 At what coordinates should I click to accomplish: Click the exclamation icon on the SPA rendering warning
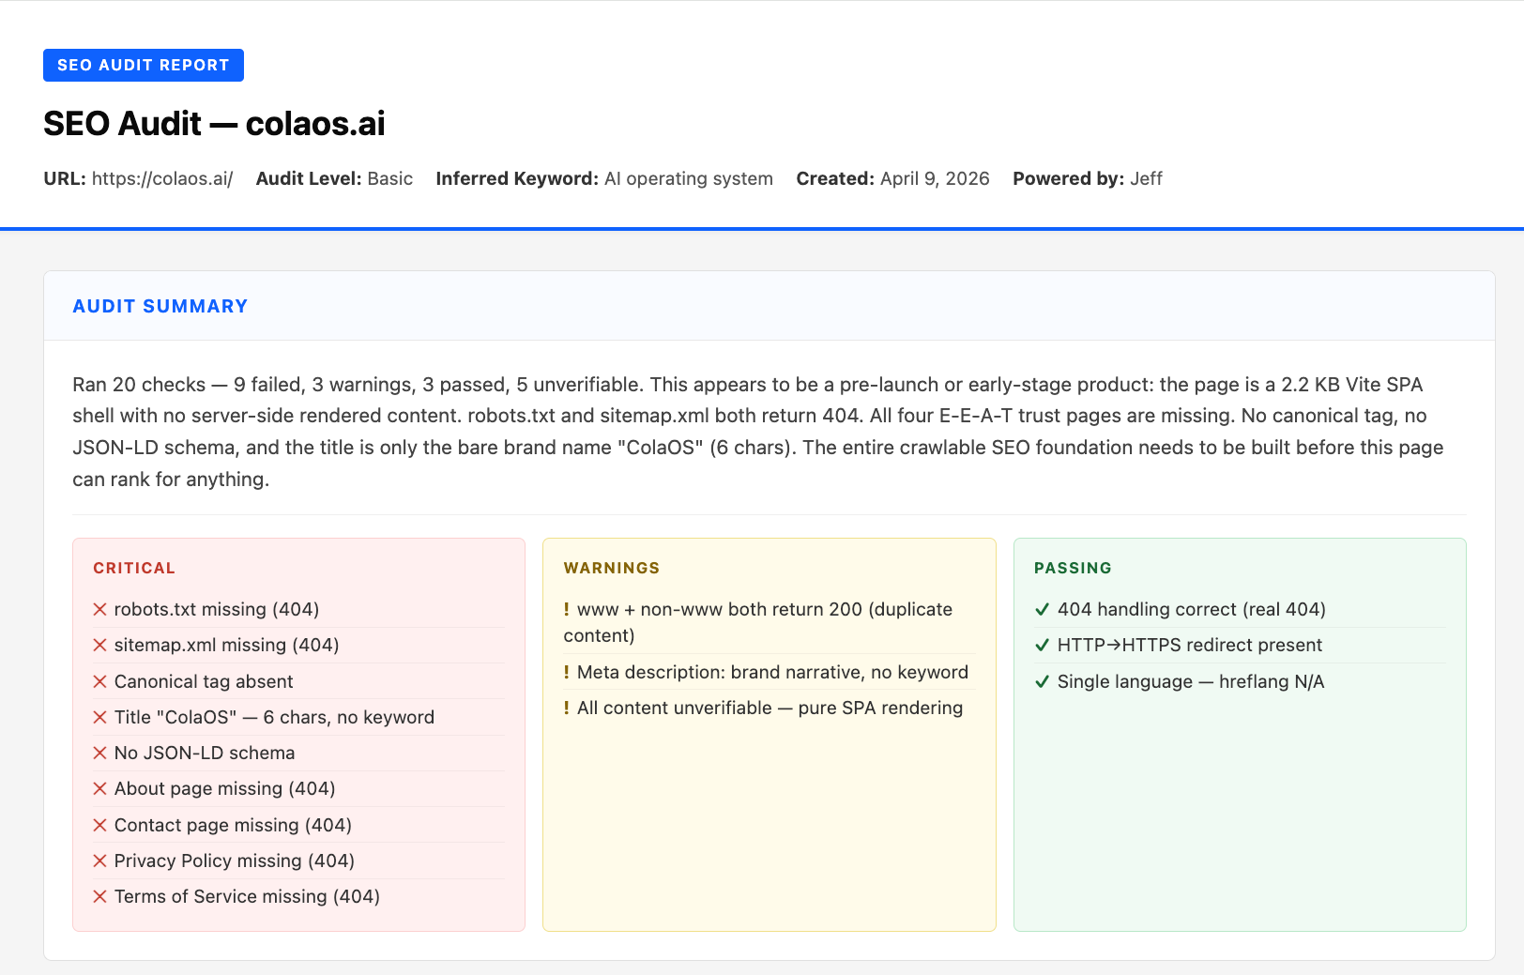567,708
